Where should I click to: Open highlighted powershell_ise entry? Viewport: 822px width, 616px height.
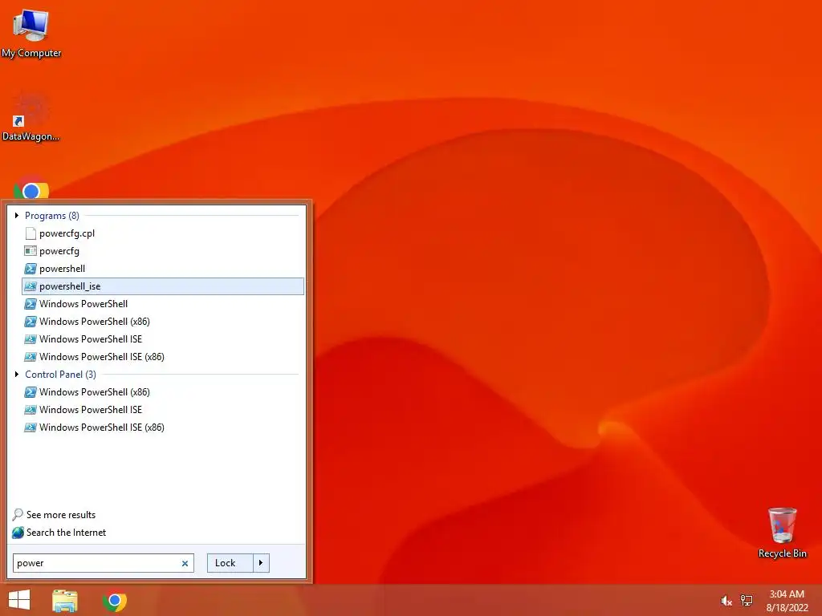pyautogui.click(x=163, y=286)
